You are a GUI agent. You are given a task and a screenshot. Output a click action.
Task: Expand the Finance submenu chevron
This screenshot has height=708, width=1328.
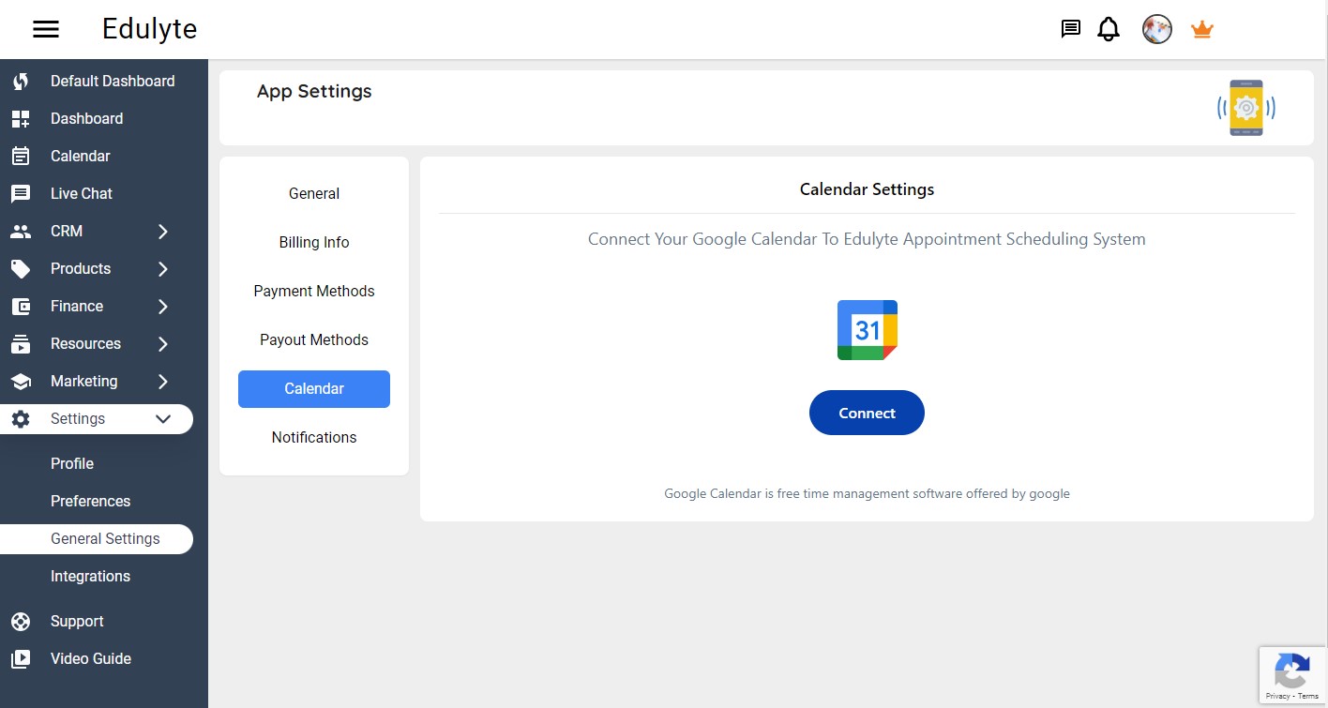pyautogui.click(x=163, y=307)
